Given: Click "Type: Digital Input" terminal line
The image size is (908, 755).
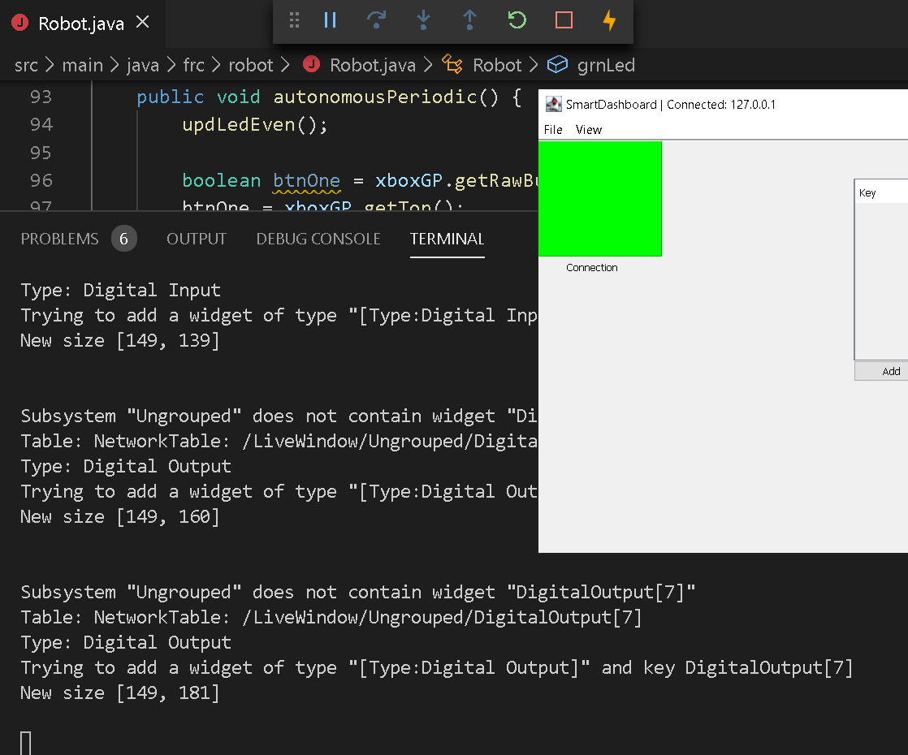Looking at the screenshot, I should (x=120, y=290).
